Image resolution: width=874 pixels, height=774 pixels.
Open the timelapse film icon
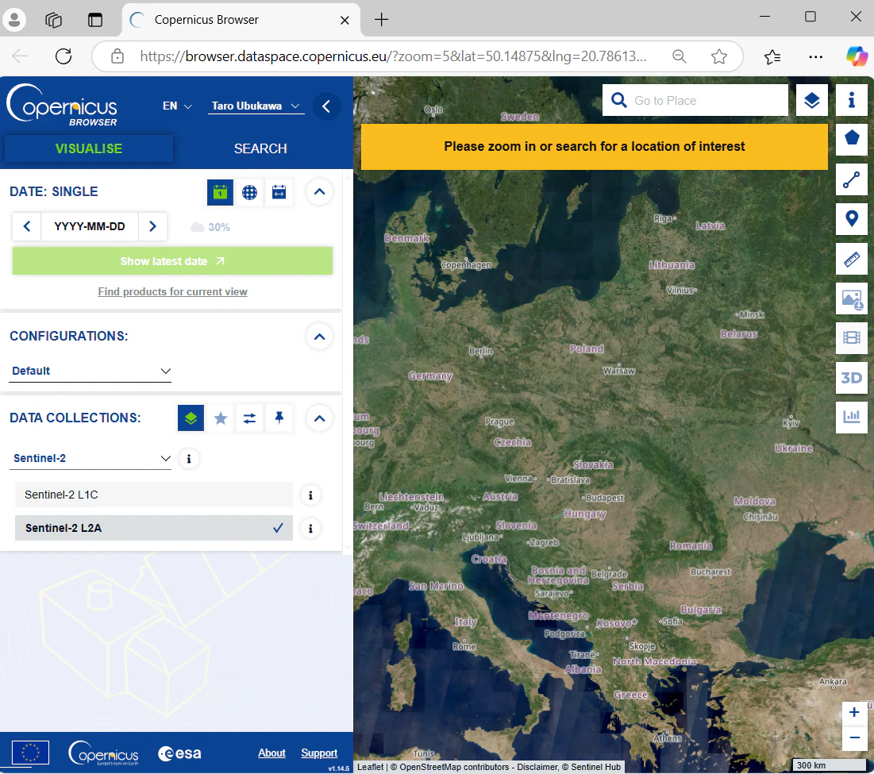click(852, 337)
